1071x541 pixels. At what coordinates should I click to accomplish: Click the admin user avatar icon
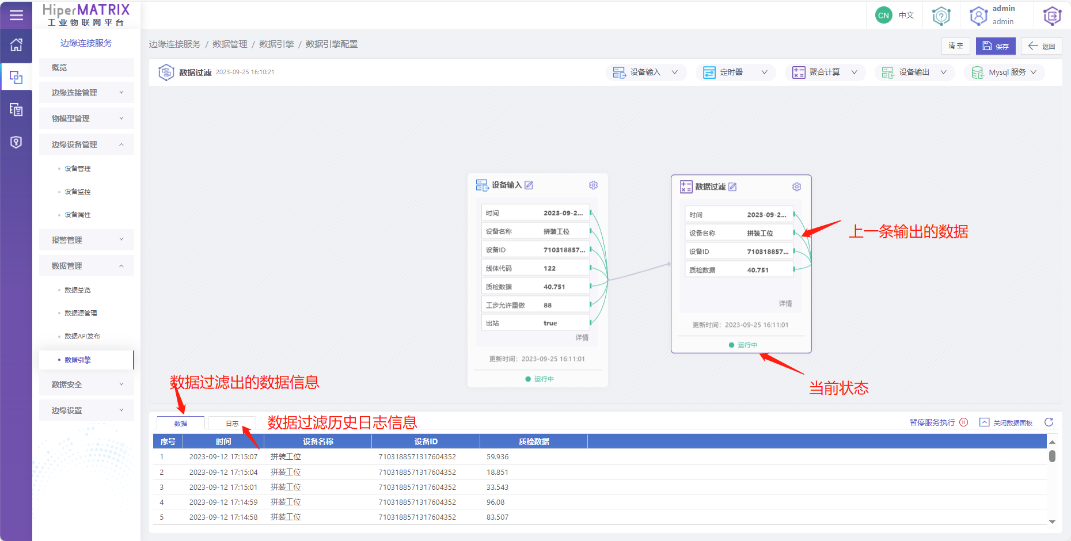[978, 16]
